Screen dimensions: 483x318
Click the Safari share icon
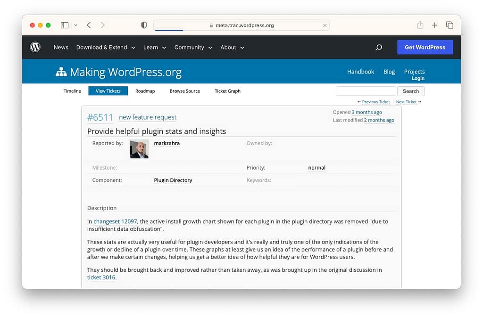(420, 25)
